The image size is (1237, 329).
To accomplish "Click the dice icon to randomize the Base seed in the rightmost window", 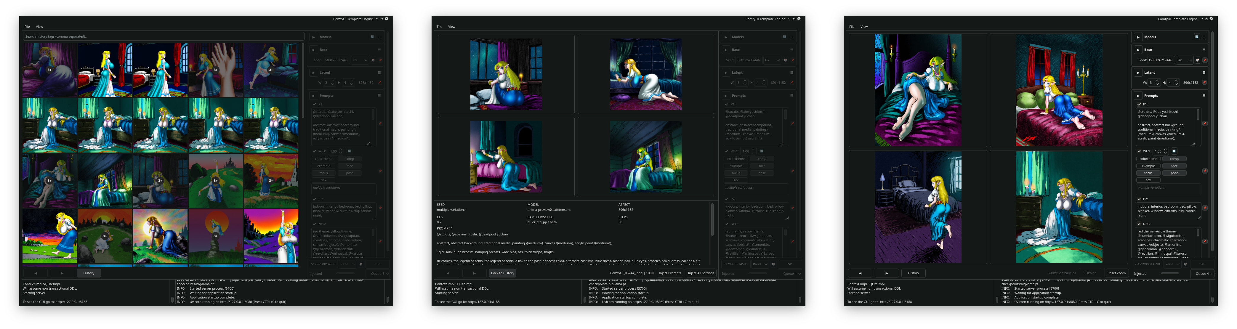I will 1198,60.
